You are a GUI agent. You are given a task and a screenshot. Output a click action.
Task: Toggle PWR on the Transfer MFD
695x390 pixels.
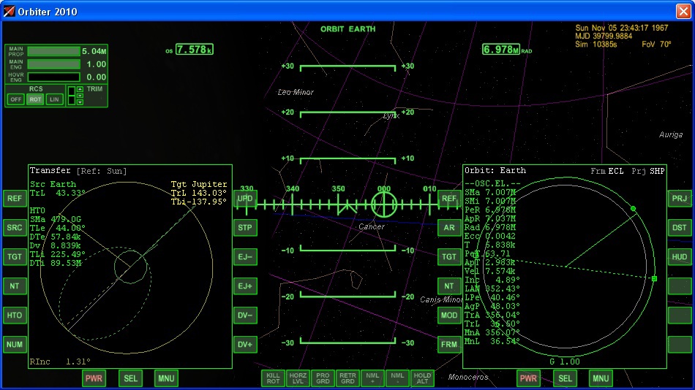(94, 378)
